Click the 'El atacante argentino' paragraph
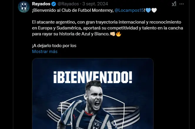 coord(107,28)
